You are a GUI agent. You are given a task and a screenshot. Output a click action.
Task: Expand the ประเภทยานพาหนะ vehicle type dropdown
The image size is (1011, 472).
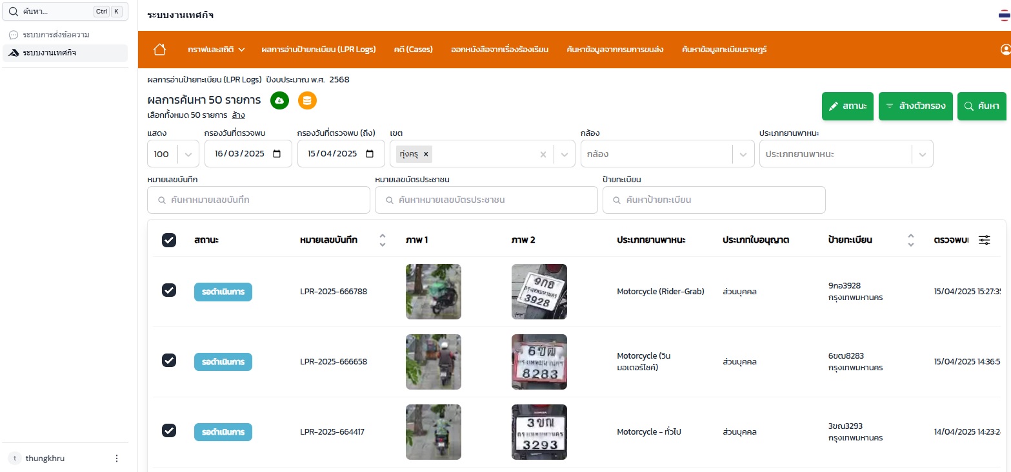coord(922,155)
